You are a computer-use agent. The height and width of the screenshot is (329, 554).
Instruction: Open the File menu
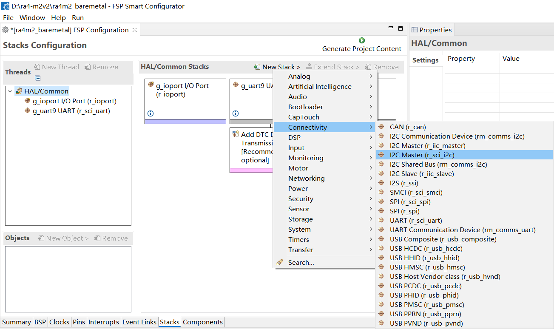[x=8, y=17]
